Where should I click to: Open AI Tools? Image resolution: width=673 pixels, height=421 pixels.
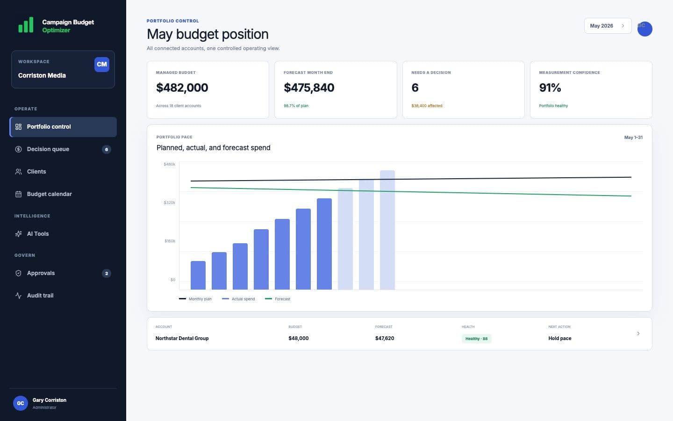click(63, 234)
